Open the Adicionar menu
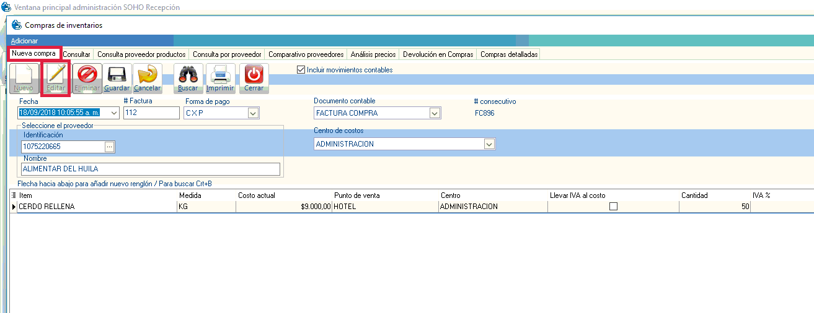The width and height of the screenshot is (814, 313). (x=25, y=40)
